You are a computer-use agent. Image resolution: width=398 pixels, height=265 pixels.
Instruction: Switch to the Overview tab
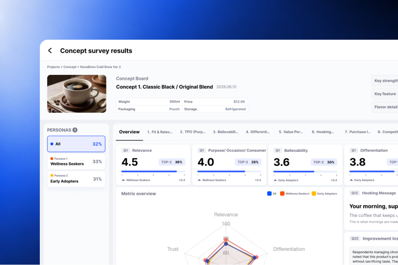pos(129,132)
